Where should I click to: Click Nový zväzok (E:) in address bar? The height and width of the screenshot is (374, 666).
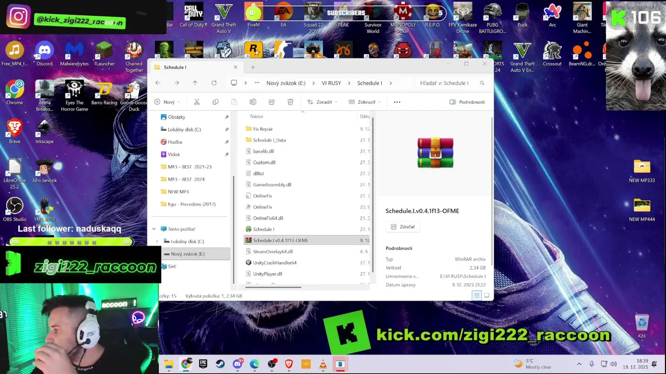pyautogui.click(x=286, y=83)
